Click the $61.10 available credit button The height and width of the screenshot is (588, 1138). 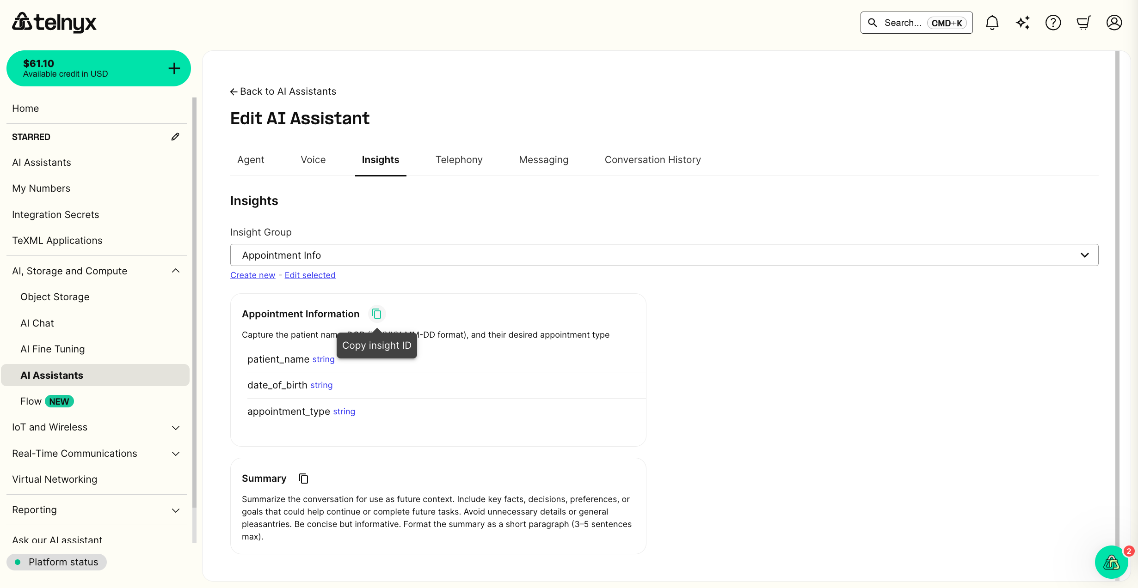pos(98,68)
